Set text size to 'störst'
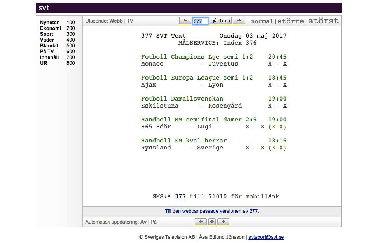The height and width of the screenshot is (243, 381). (x=323, y=21)
